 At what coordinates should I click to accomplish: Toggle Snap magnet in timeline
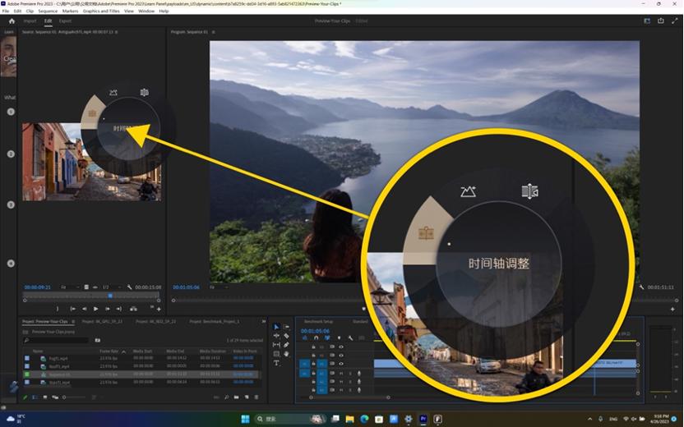click(x=316, y=338)
